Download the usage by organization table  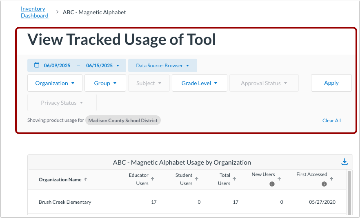click(344, 162)
